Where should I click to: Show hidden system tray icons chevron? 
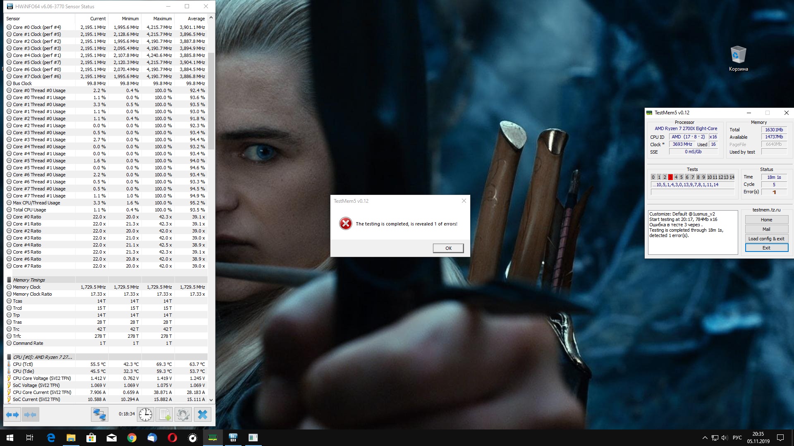[705, 438]
